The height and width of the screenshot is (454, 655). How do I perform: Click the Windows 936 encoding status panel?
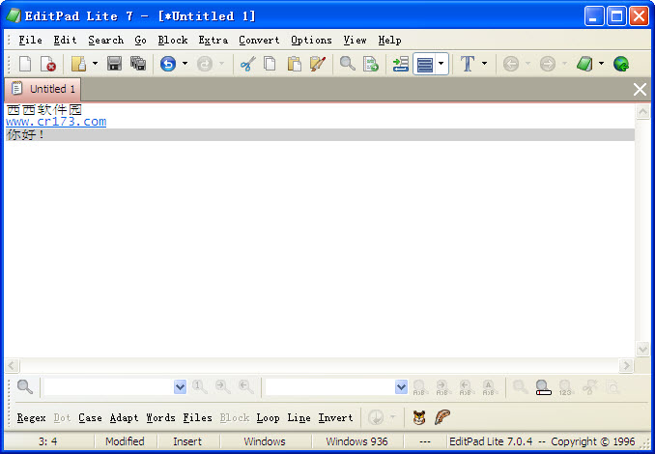356,441
